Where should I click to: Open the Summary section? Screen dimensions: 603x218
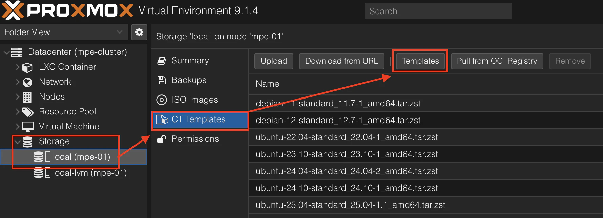[x=200, y=61]
